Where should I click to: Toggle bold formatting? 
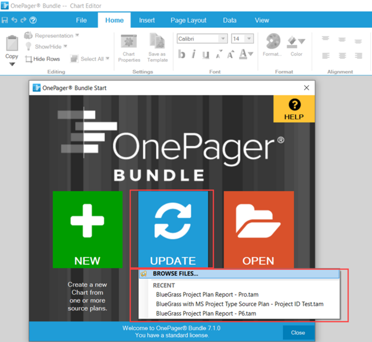[182, 54]
